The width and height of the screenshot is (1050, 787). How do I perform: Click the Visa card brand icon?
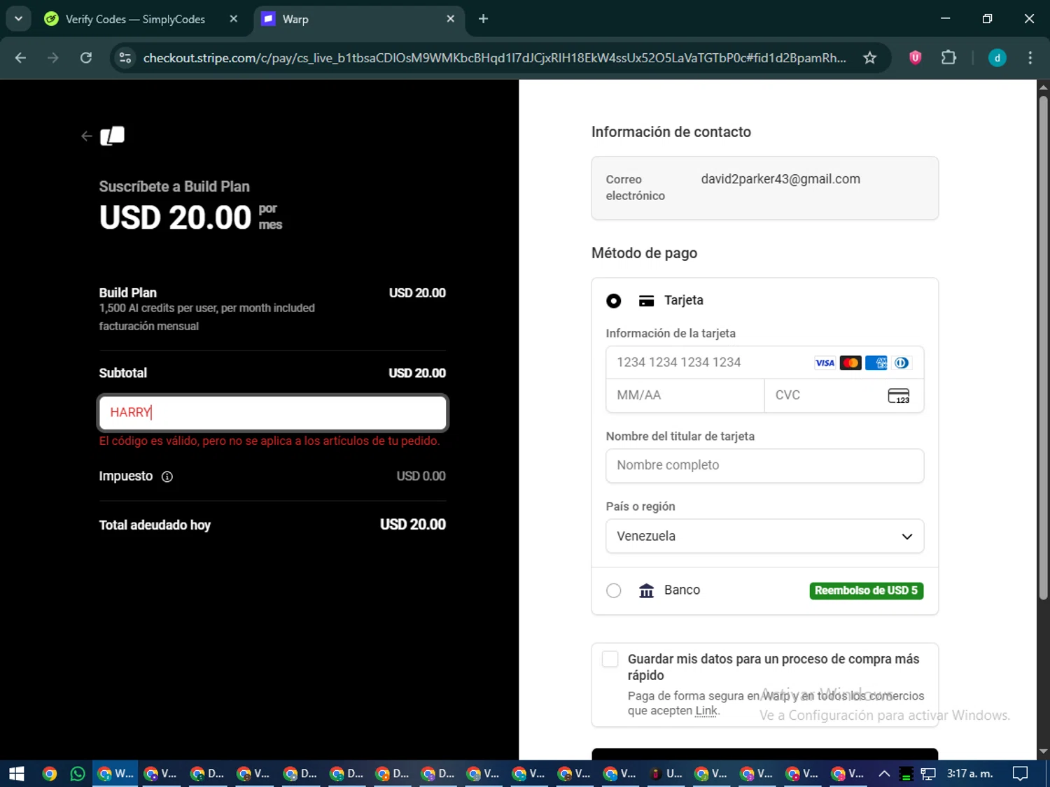pos(825,362)
